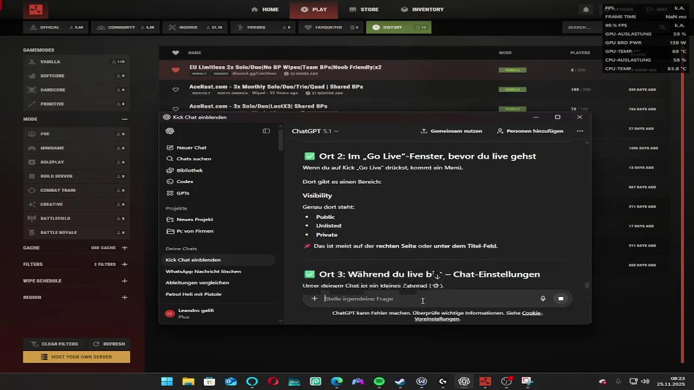Open GPTs in the ChatGPT sidebar
Image resolution: width=694 pixels, height=390 pixels.
(x=178, y=193)
